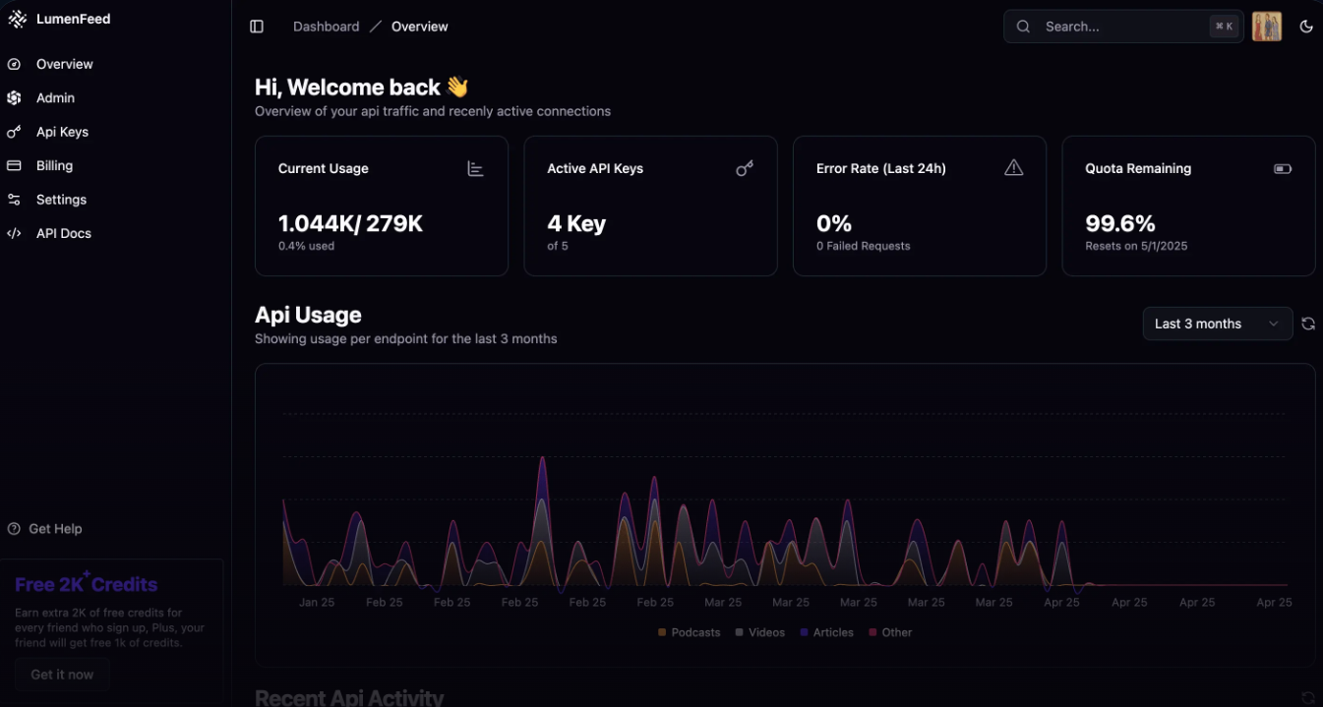1323x707 pixels.
Task: Toggle the sidebar panel icon
Action: (x=257, y=27)
